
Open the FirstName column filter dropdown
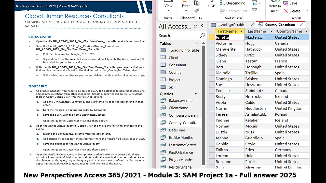click(241, 31)
